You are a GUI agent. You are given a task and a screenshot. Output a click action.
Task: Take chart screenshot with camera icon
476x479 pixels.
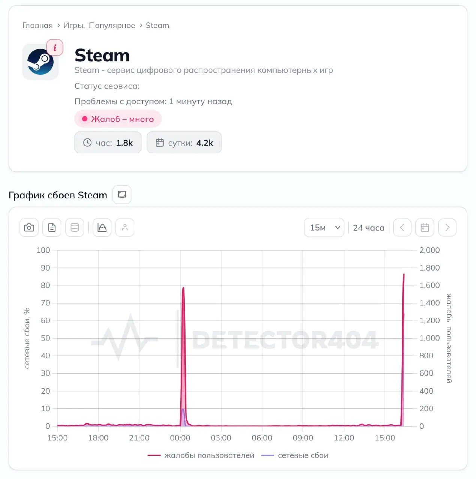29,228
